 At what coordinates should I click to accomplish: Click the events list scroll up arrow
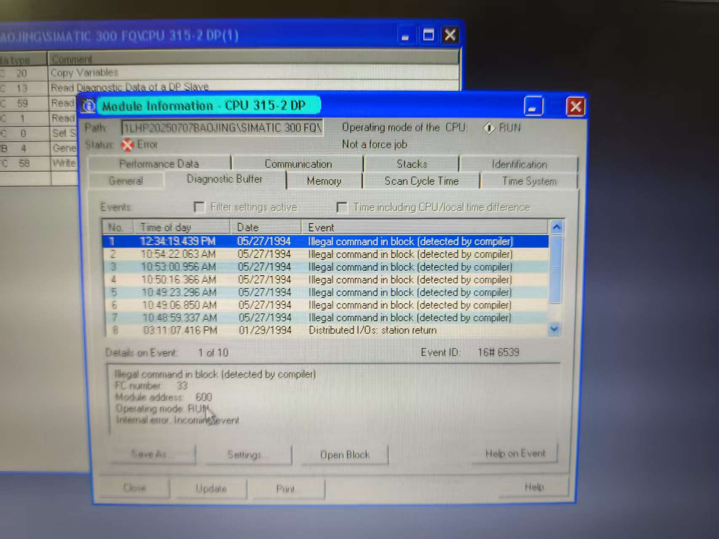coord(556,228)
